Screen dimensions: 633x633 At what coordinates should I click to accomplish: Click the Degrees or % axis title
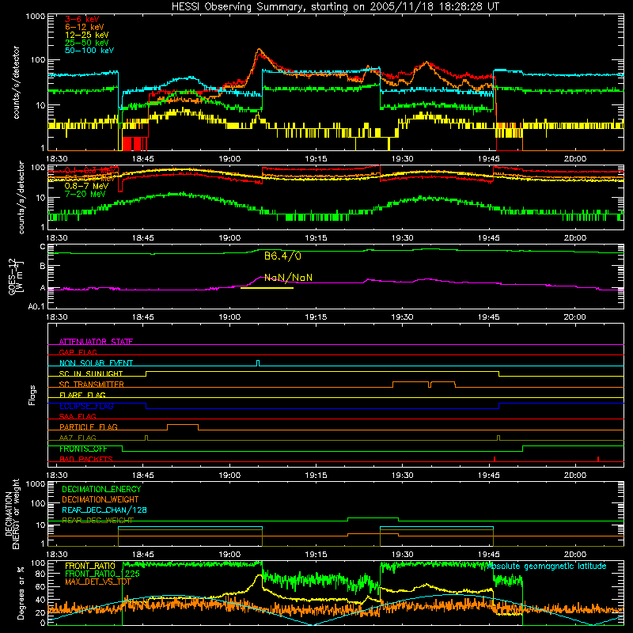(x=21, y=593)
